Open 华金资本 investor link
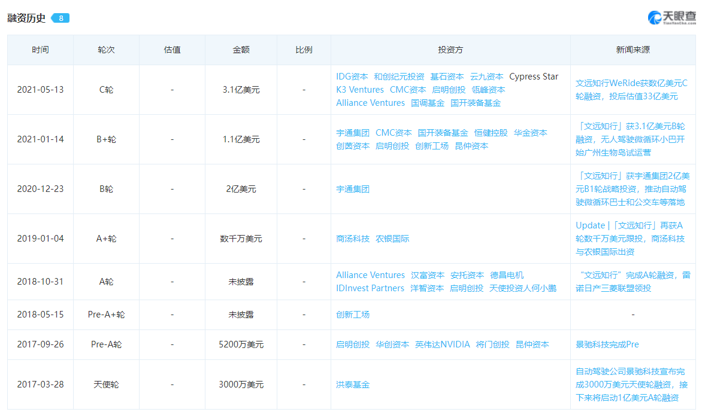This screenshot has width=702, height=412. click(x=530, y=133)
